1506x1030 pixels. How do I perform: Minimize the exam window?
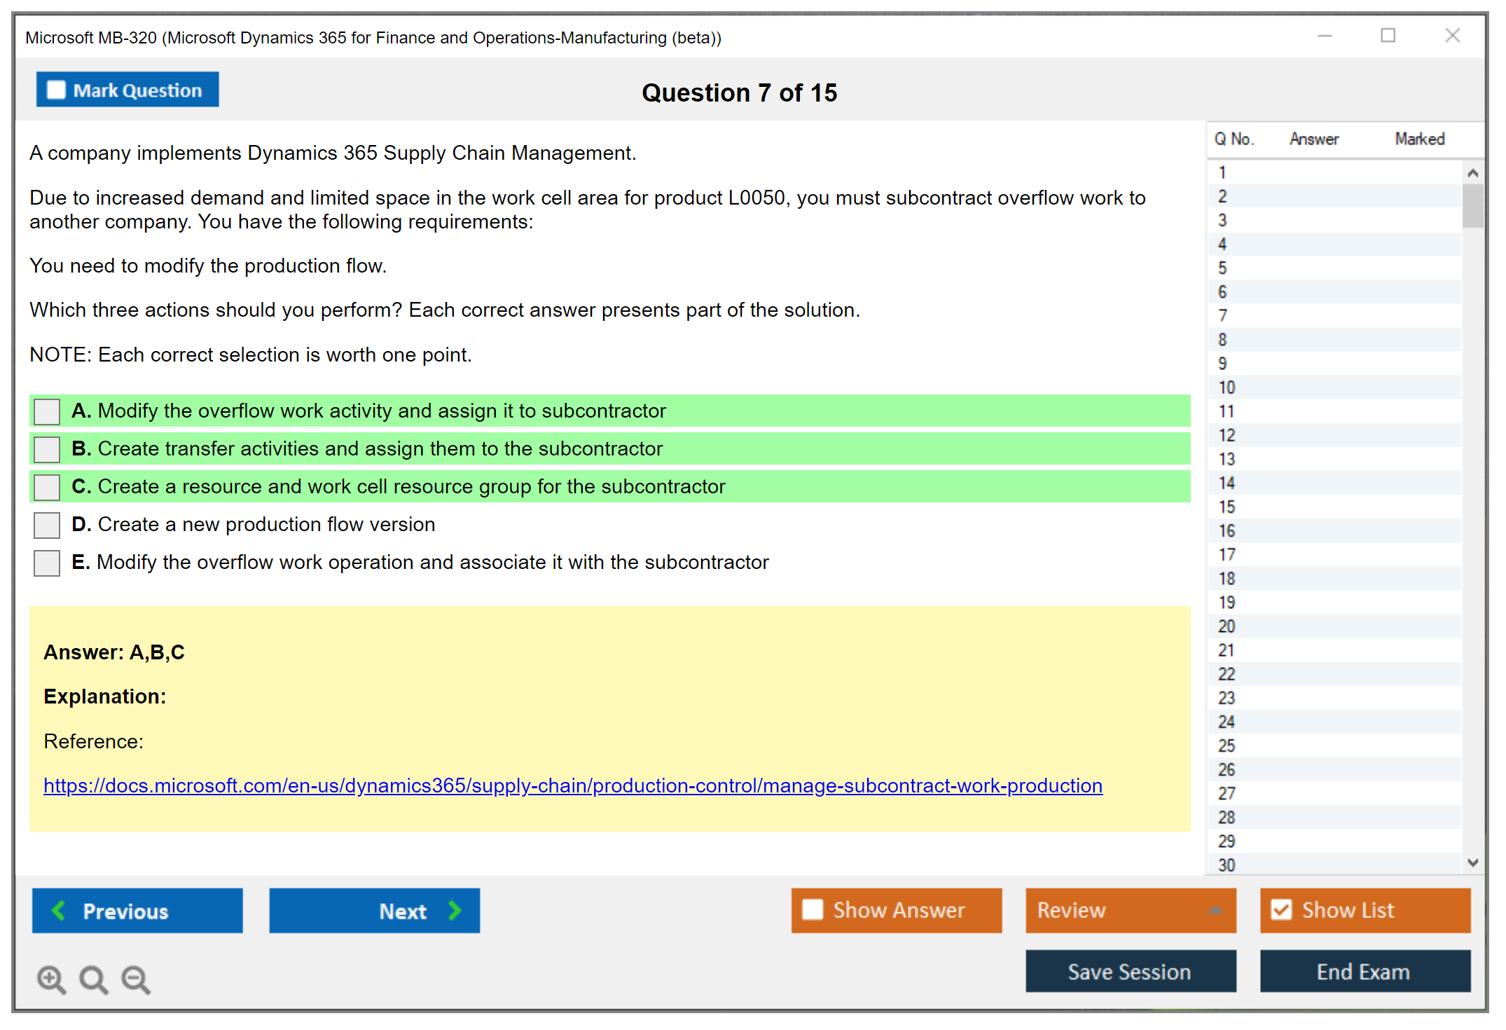[1325, 36]
